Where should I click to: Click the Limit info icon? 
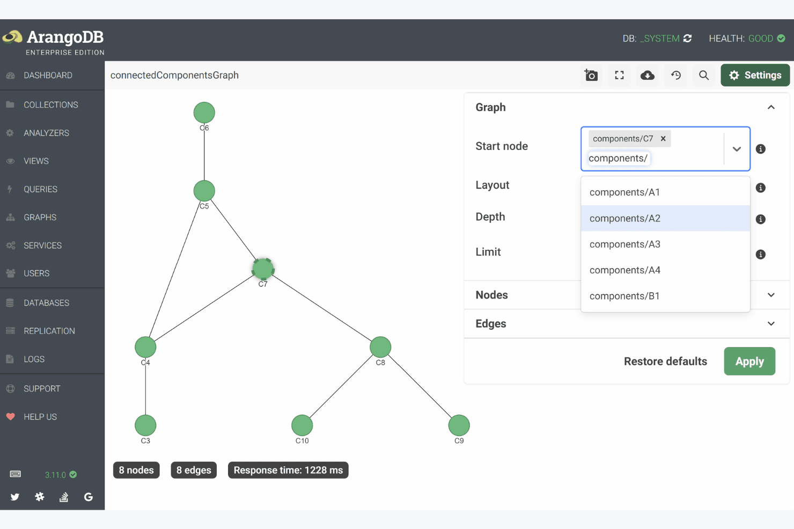click(x=761, y=255)
